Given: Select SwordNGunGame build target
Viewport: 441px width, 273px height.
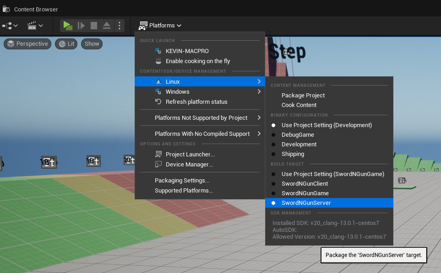Looking at the screenshot, I should point(329,193).
